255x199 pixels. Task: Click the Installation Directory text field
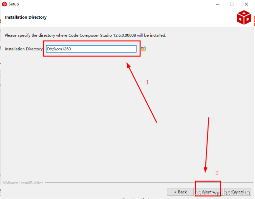click(x=91, y=49)
